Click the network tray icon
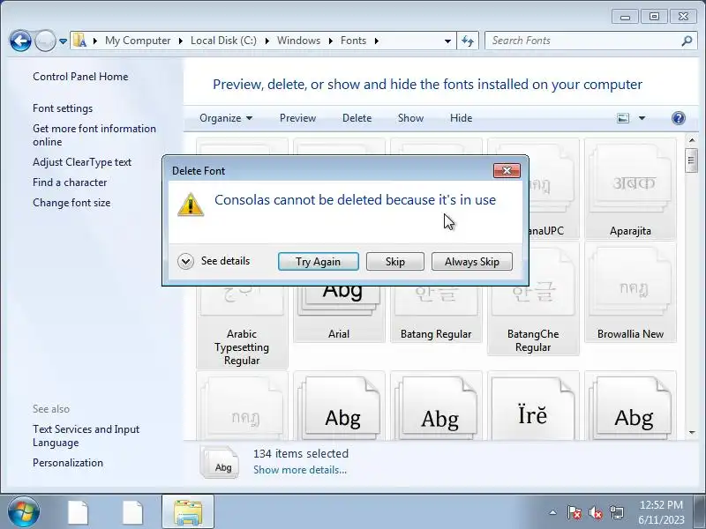 (616, 512)
